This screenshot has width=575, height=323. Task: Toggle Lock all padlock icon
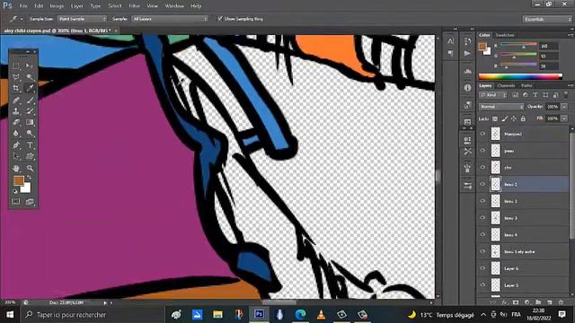pyautogui.click(x=523, y=118)
